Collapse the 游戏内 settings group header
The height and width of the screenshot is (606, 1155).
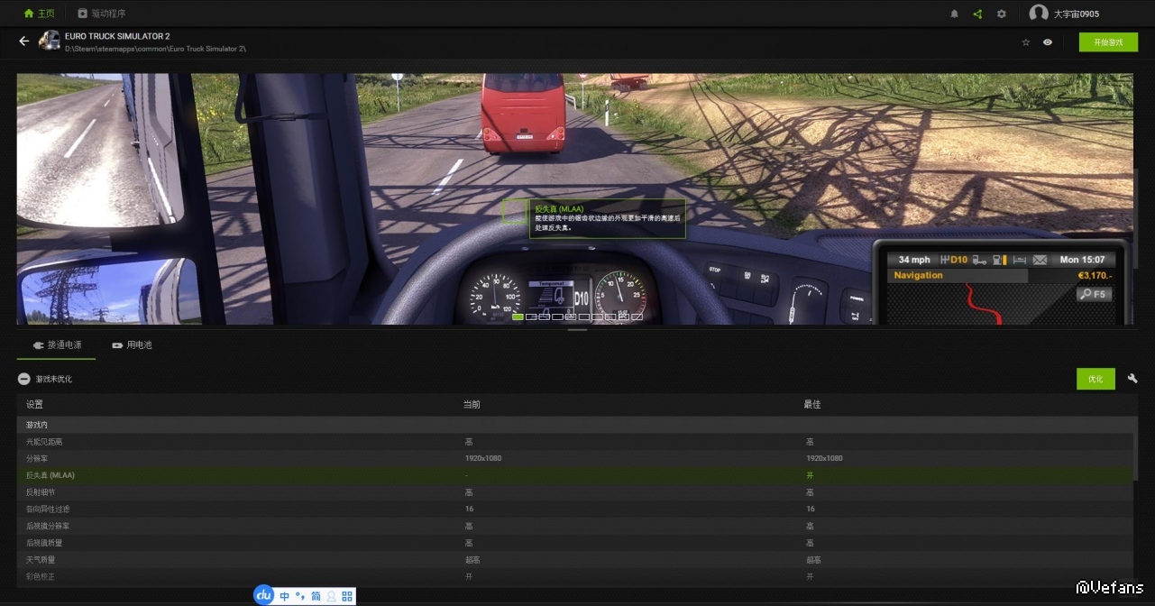coord(38,424)
